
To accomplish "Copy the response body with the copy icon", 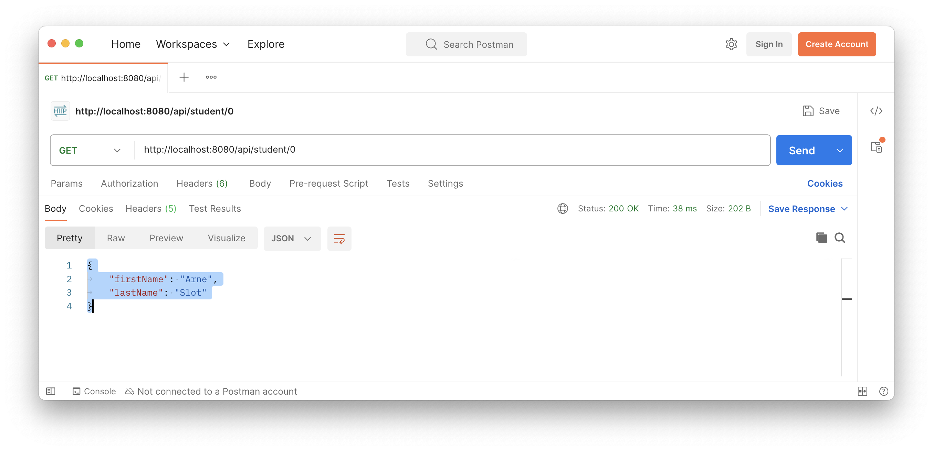I will 821,238.
